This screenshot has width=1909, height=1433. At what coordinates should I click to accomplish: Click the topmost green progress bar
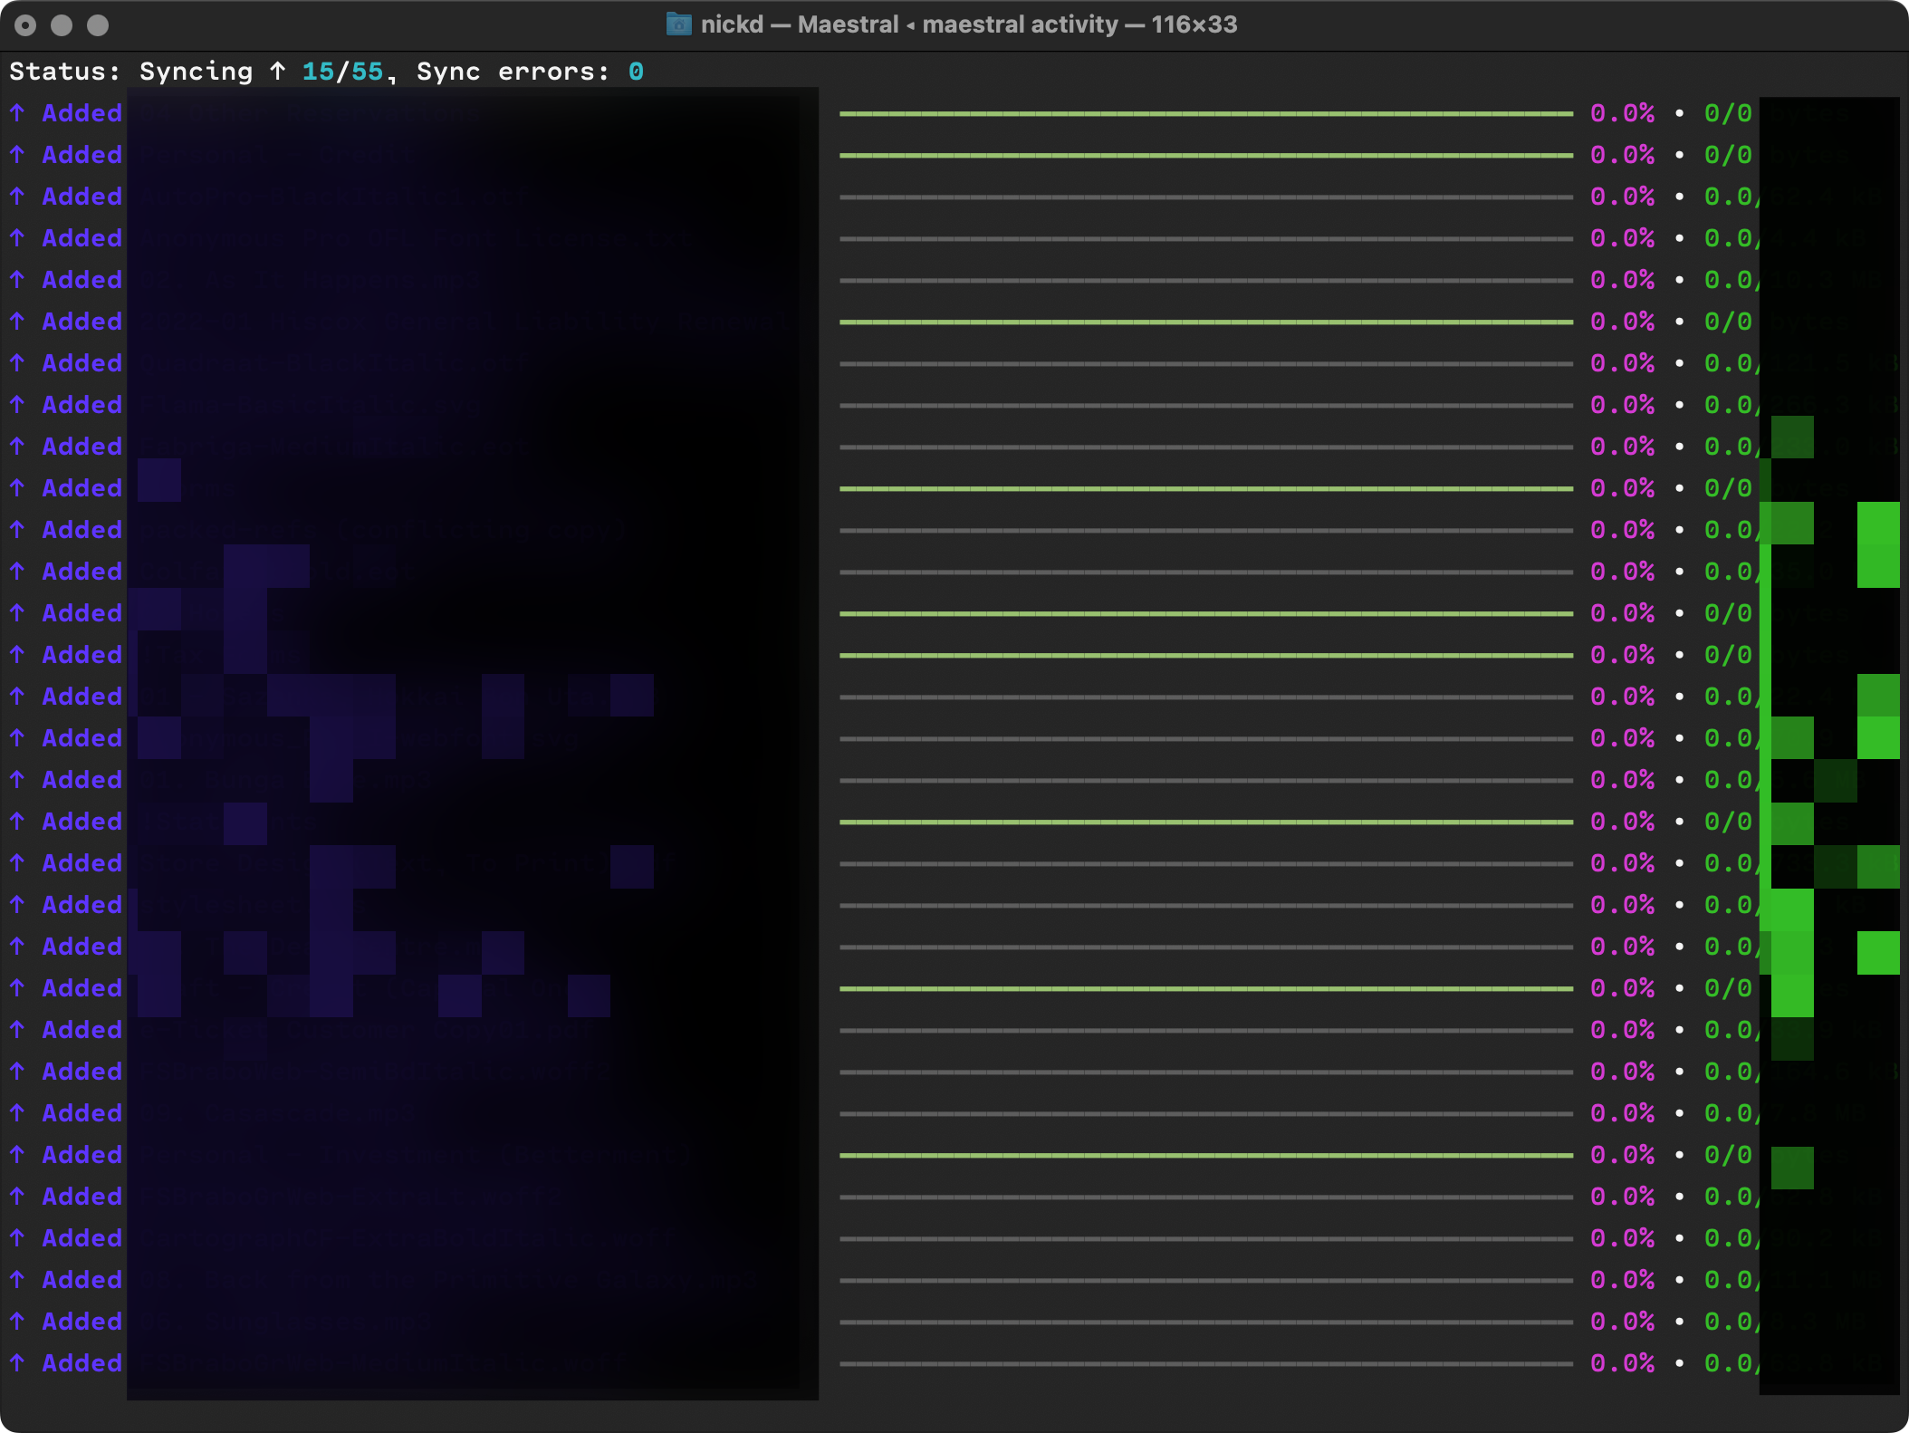tap(1204, 112)
